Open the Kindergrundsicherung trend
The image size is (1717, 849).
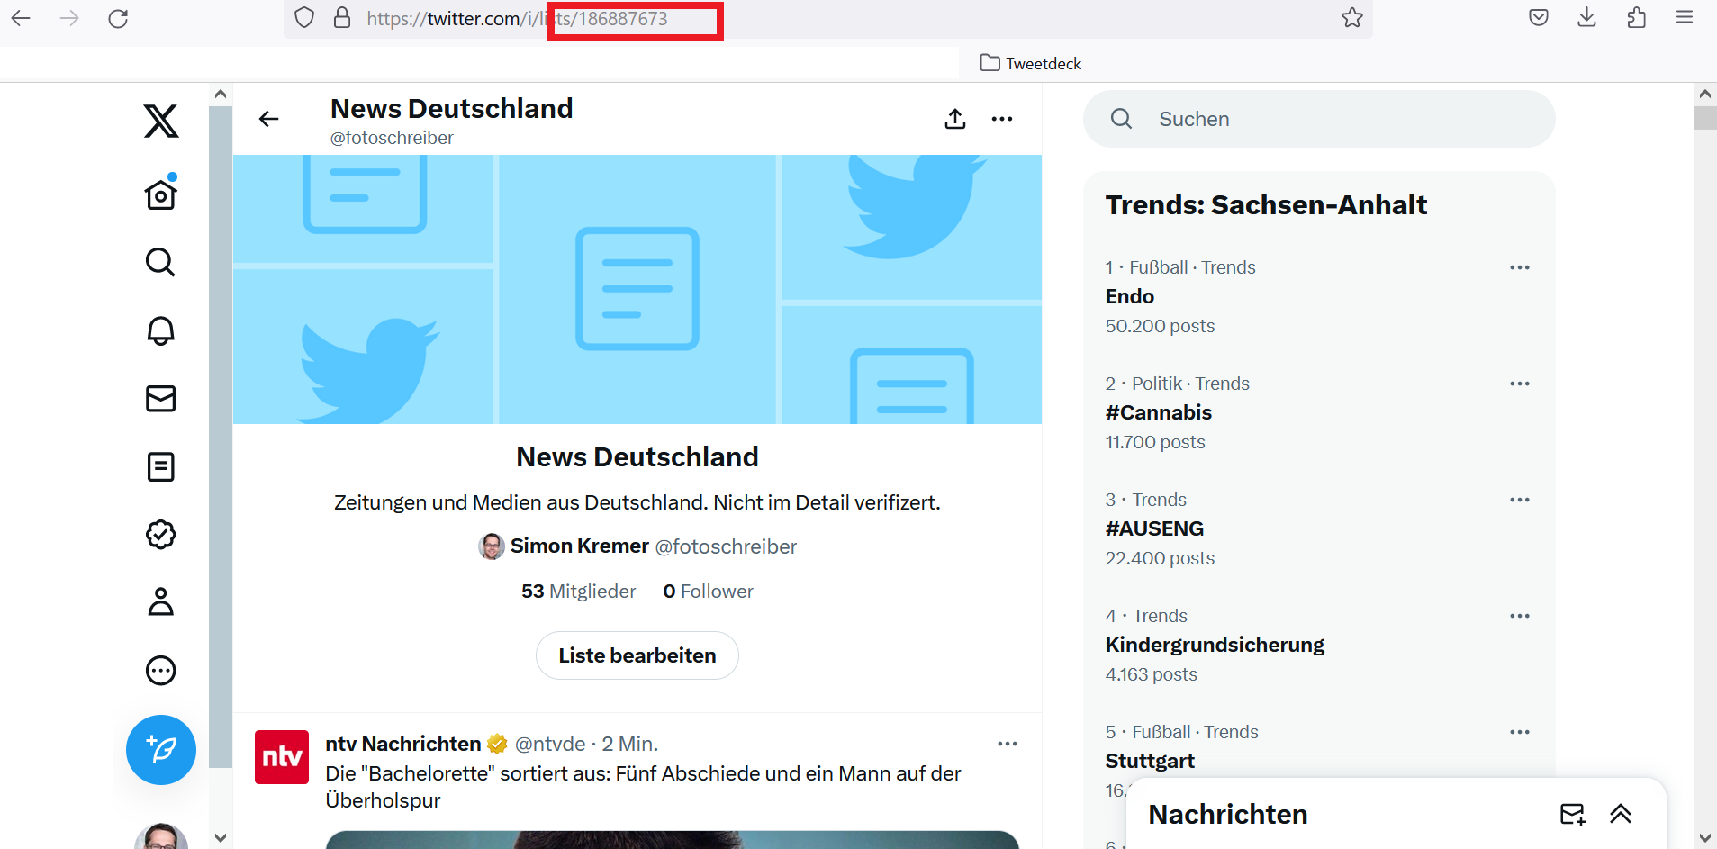pos(1215,645)
